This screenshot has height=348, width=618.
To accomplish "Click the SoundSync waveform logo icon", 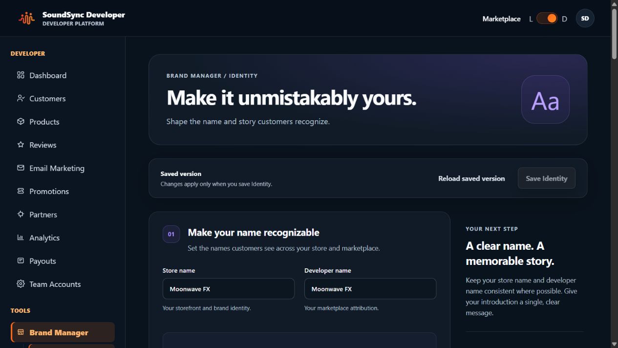I will 26,19.
